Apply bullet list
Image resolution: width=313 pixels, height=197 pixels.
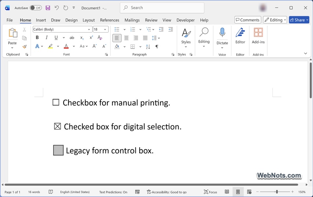117,30
